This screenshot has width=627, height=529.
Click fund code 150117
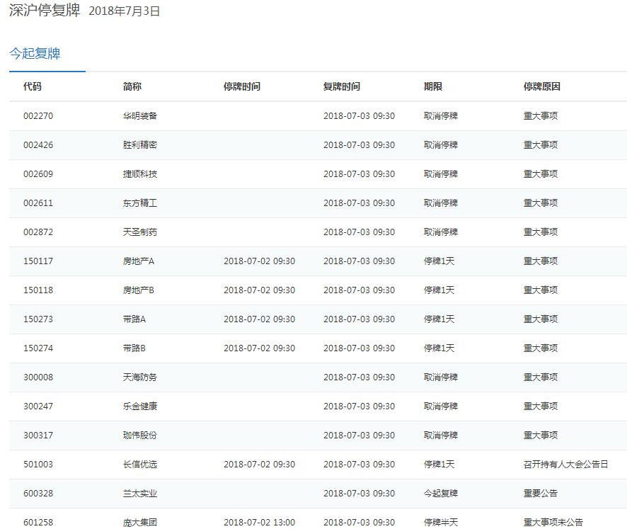(x=38, y=261)
